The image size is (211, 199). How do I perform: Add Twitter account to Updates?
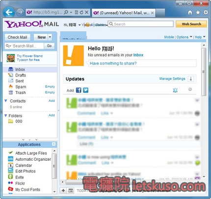[85, 90]
